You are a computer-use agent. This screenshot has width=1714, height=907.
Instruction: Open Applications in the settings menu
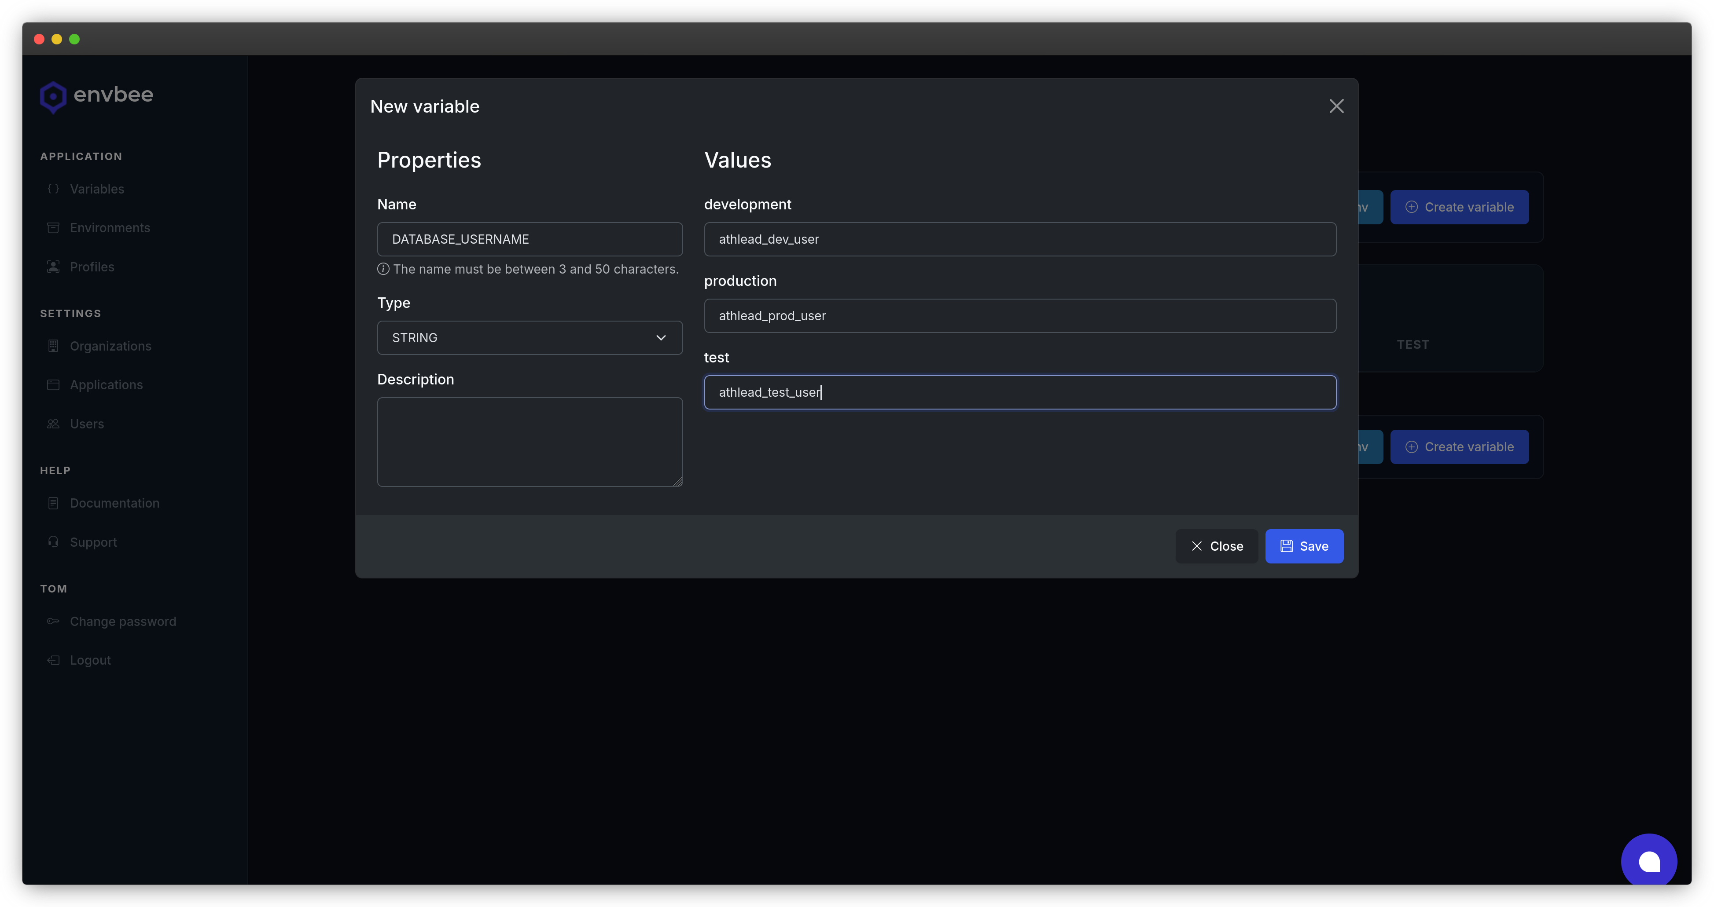(107, 385)
